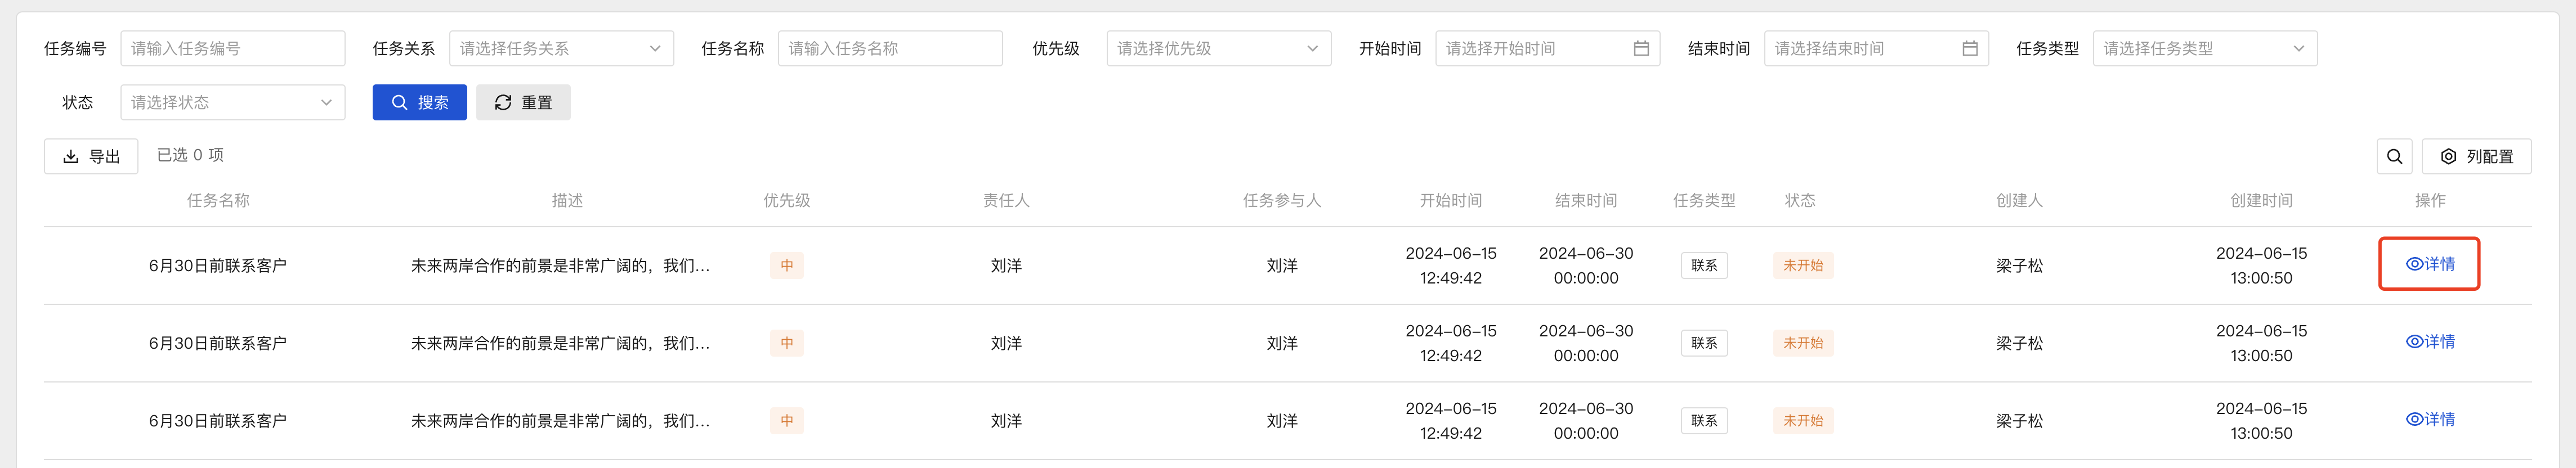Screen dimensions: 2576x468
Task: Click the creation time (创建时间) column header
Action: pos(2260,200)
